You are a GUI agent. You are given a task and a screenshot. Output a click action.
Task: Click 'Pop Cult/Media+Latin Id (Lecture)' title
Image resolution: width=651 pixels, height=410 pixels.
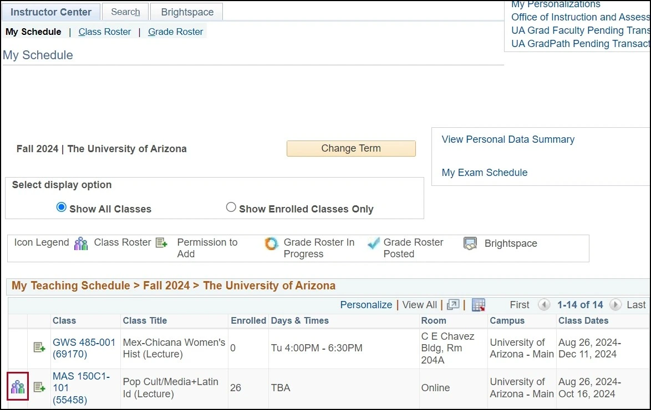click(x=171, y=388)
